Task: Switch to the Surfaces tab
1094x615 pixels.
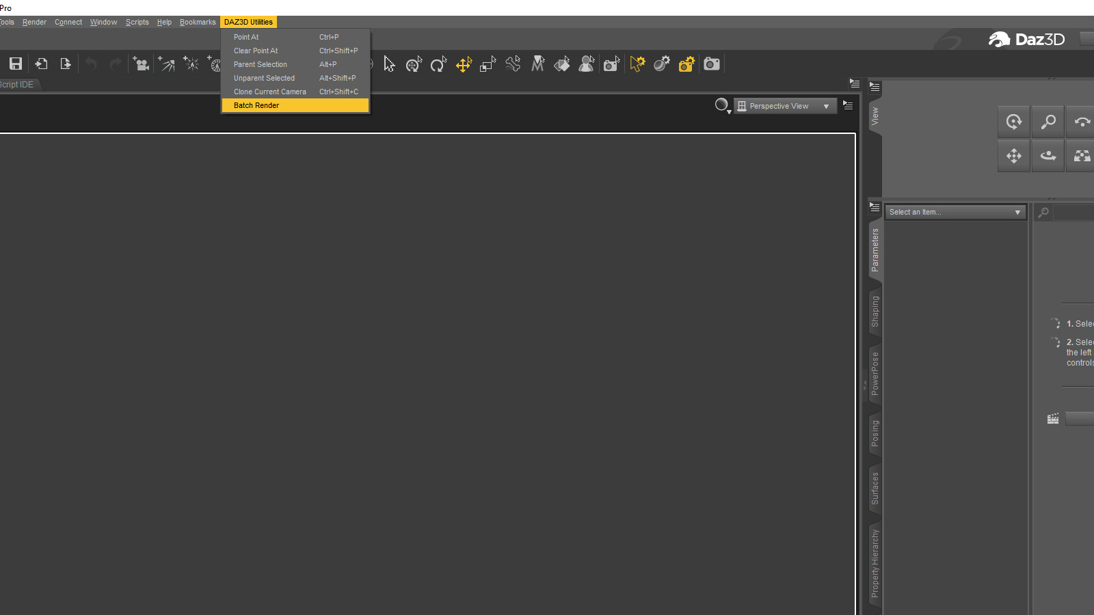Action: coord(875,489)
